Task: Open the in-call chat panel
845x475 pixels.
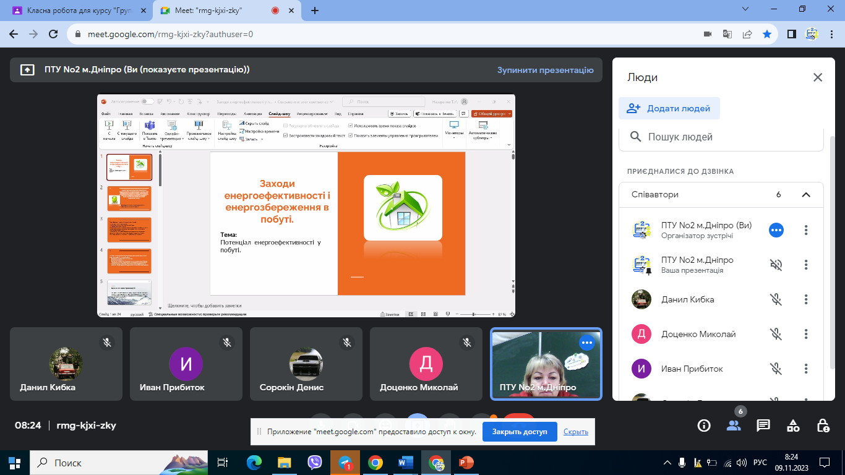Action: click(x=763, y=426)
